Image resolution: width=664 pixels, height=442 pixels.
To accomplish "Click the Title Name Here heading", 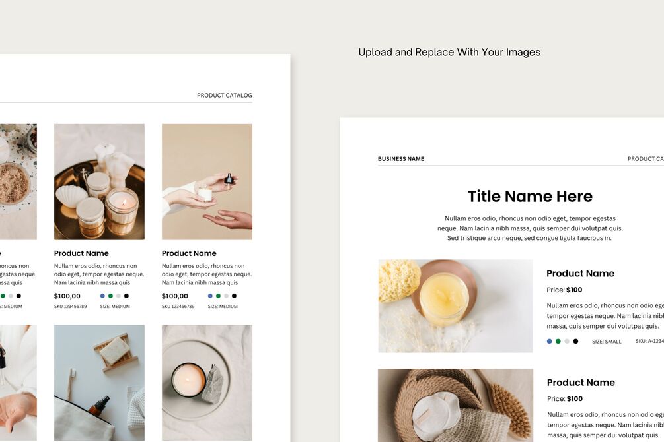I will pyautogui.click(x=530, y=196).
